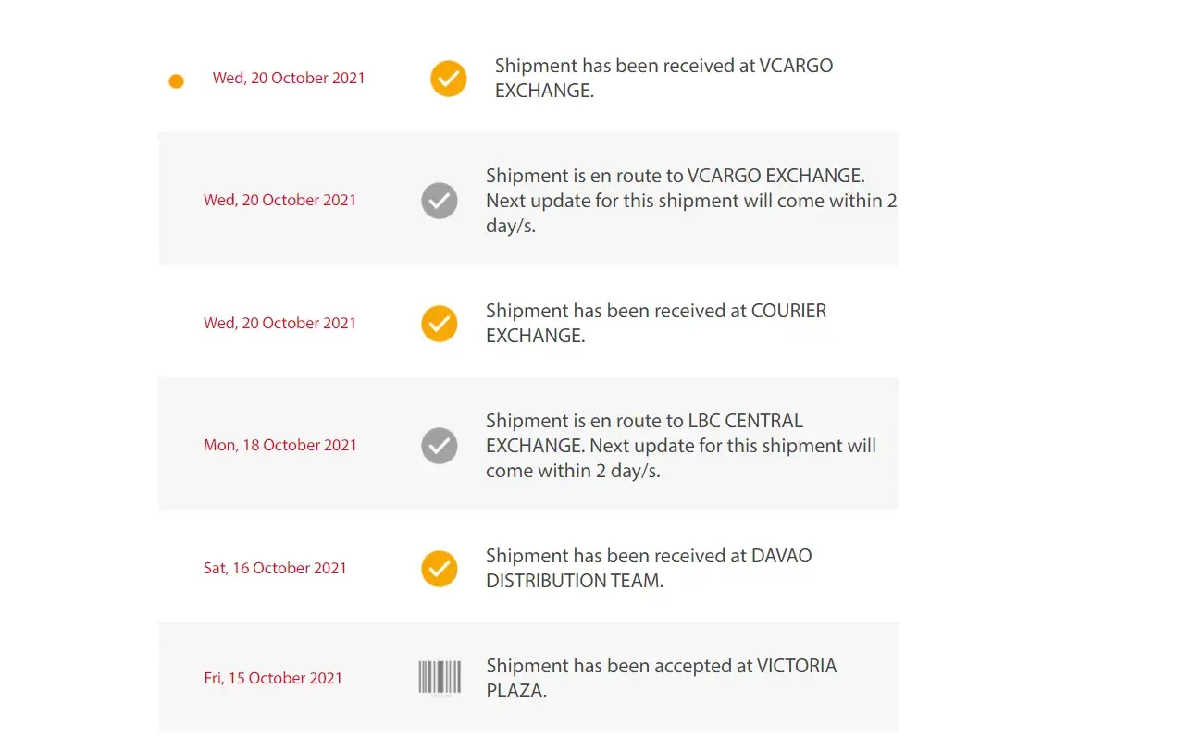Select the date next to the orange dot
The image size is (1178, 738).
pos(289,79)
